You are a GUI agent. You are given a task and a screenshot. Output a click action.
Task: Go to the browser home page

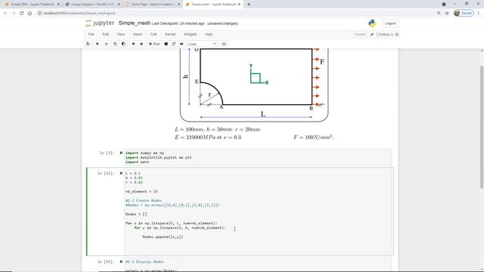pyautogui.click(x=29, y=14)
